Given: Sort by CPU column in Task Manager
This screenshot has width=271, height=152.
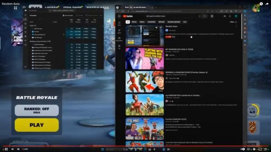Looking at the screenshot, I should [x=71, y=21].
